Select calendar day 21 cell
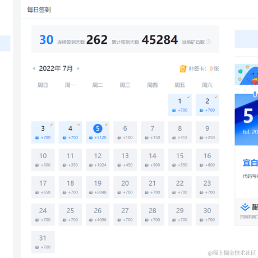This screenshot has width=258, height=258. (153, 187)
